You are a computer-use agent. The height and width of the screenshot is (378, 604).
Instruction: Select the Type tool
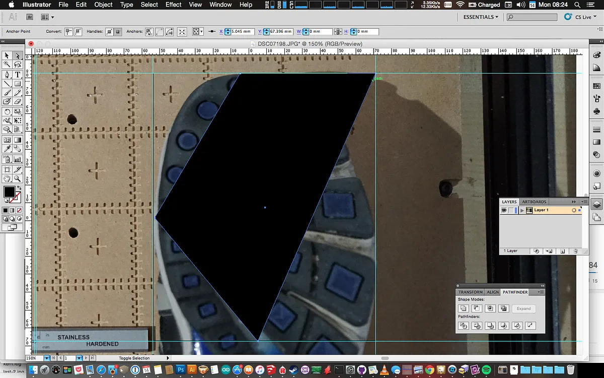(18, 75)
